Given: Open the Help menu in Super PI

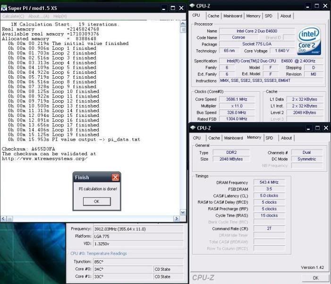Looking at the screenshot, I should [x=59, y=16].
